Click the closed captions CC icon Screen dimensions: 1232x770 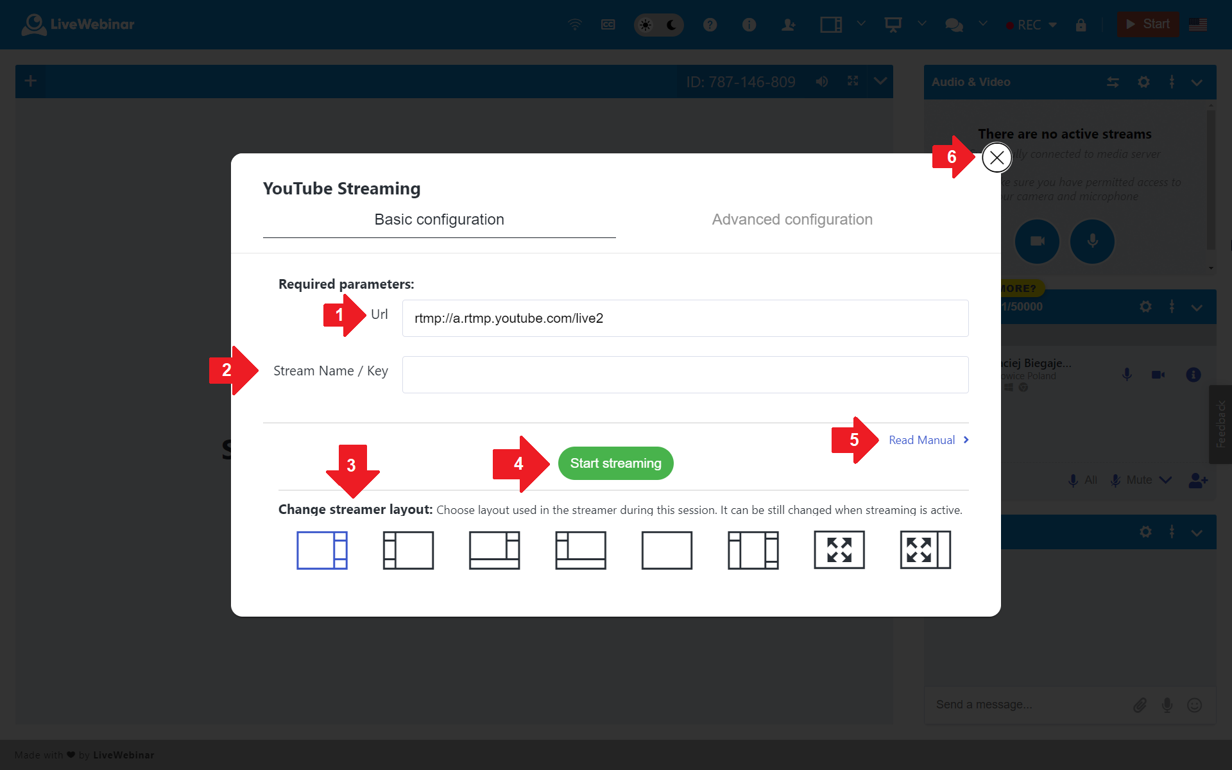pyautogui.click(x=608, y=24)
